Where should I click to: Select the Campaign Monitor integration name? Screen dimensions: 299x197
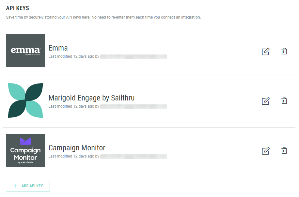pyautogui.click(x=77, y=148)
